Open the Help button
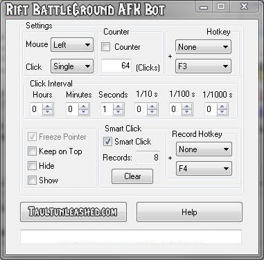Viewport: 264px width, 260px height. [x=189, y=212]
